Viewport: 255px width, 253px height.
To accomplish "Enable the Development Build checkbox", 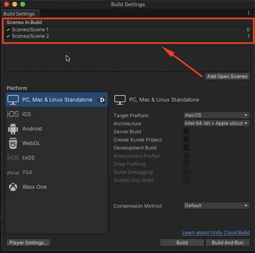I will (186, 147).
